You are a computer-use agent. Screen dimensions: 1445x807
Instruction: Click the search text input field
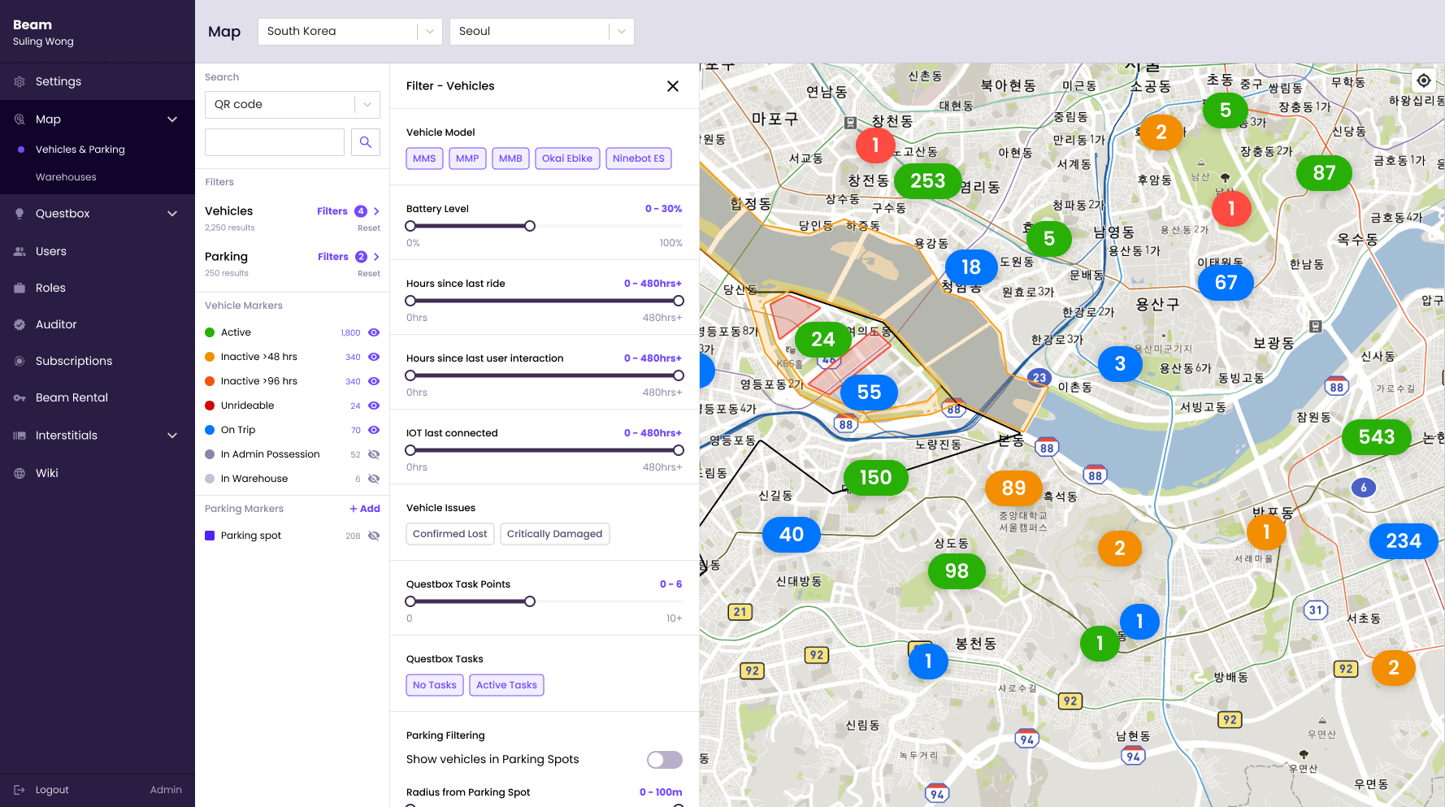pos(275,142)
